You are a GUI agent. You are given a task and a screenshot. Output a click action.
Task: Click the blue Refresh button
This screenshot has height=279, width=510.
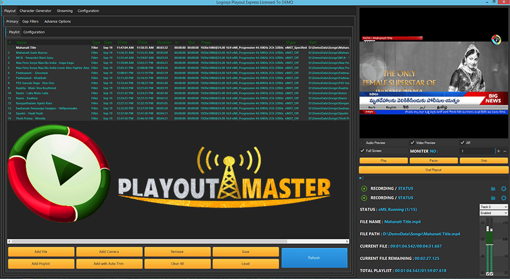[314, 258]
